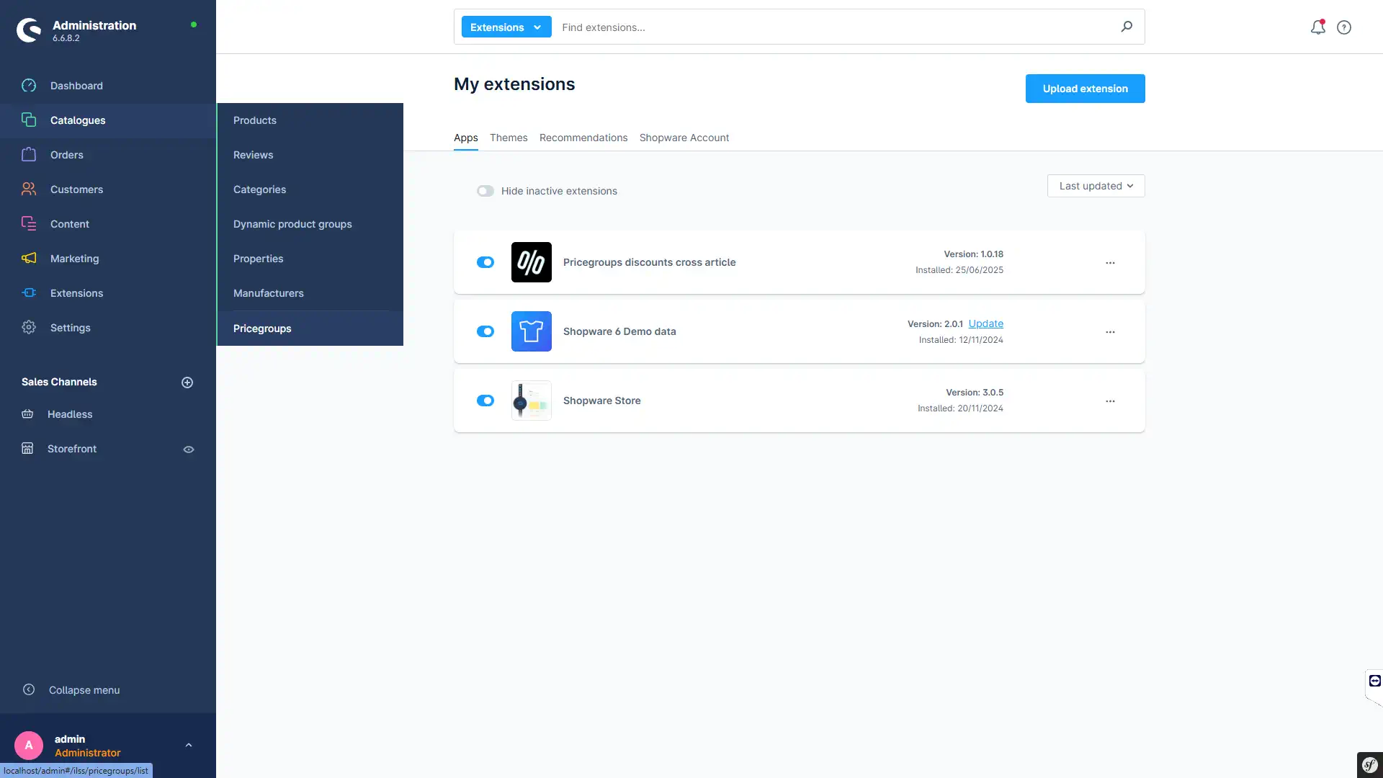1383x778 pixels.
Task: Open Pricegroups discounts extension thumbnail
Action: [x=532, y=262]
